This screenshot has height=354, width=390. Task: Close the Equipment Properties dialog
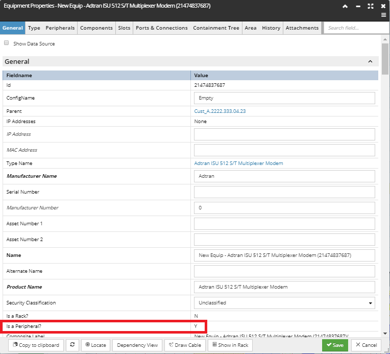click(x=383, y=6)
